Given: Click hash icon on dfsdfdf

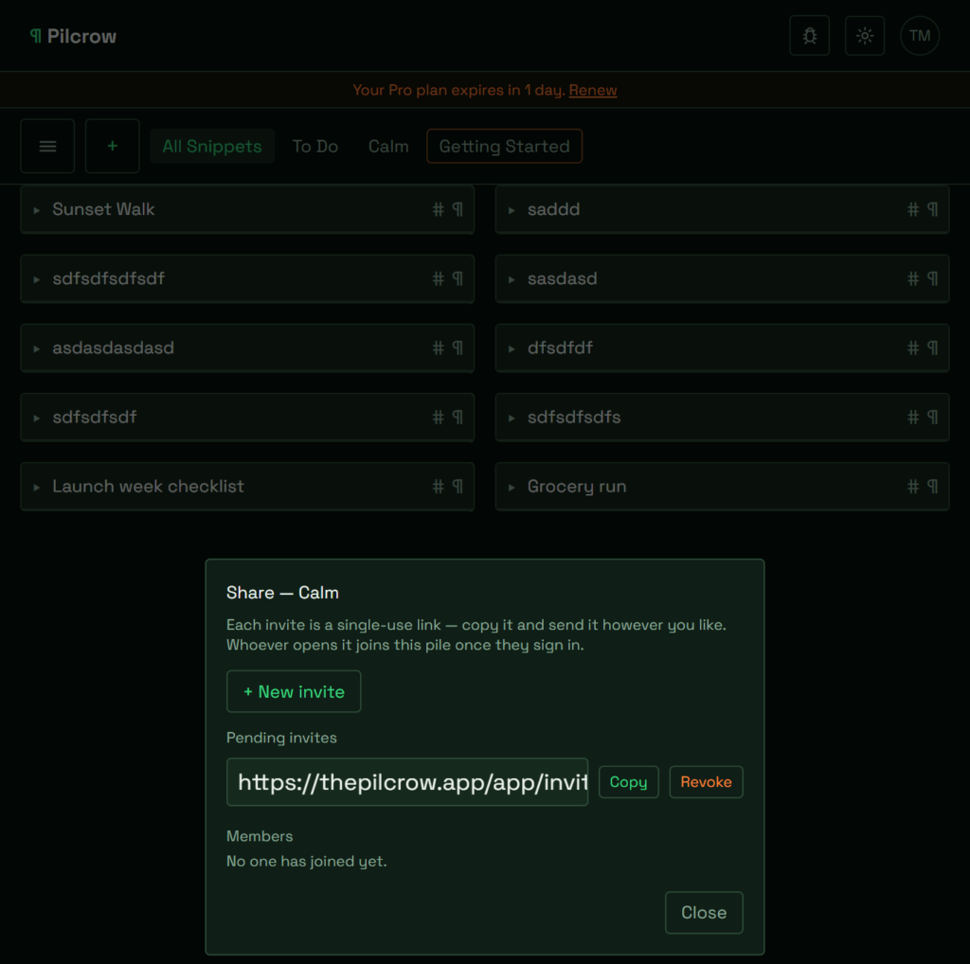Looking at the screenshot, I should 913,348.
